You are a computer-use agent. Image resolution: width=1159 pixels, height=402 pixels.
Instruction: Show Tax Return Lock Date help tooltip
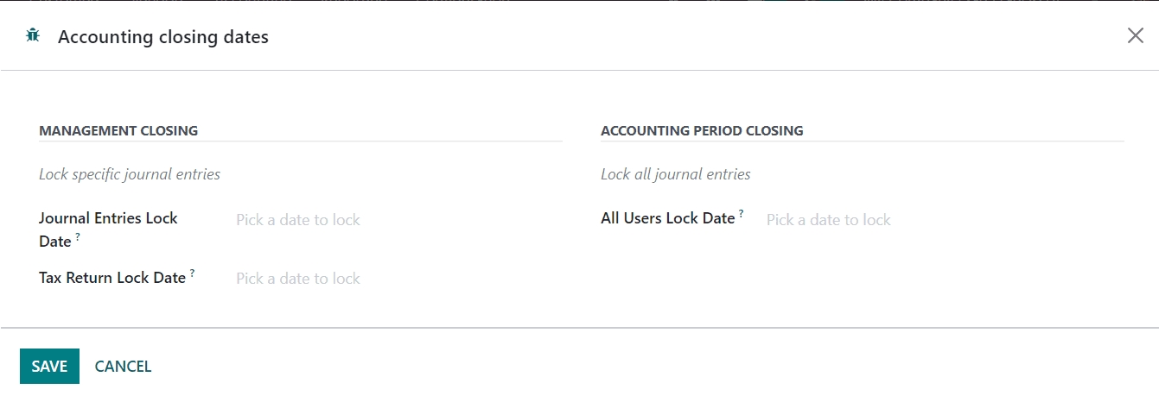(192, 273)
